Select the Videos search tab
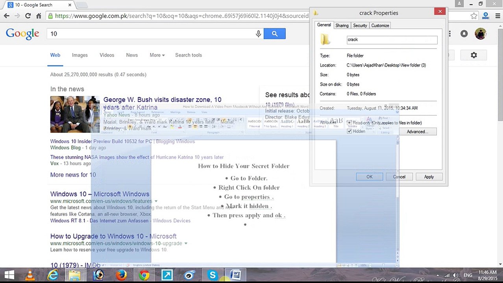Image resolution: width=503 pixels, height=283 pixels. click(x=107, y=55)
